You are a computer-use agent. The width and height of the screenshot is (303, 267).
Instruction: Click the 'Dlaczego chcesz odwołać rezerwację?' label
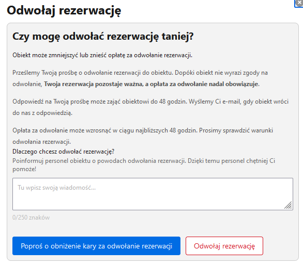point(64,152)
